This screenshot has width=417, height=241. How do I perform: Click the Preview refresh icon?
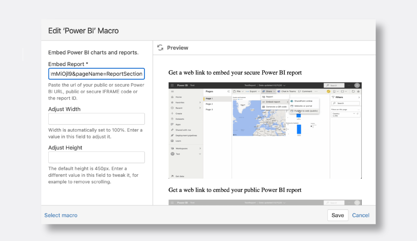(160, 48)
